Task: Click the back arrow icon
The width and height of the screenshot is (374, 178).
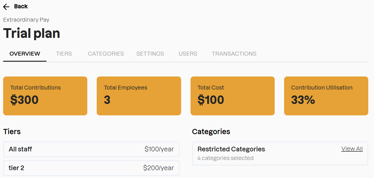Action: [6, 7]
